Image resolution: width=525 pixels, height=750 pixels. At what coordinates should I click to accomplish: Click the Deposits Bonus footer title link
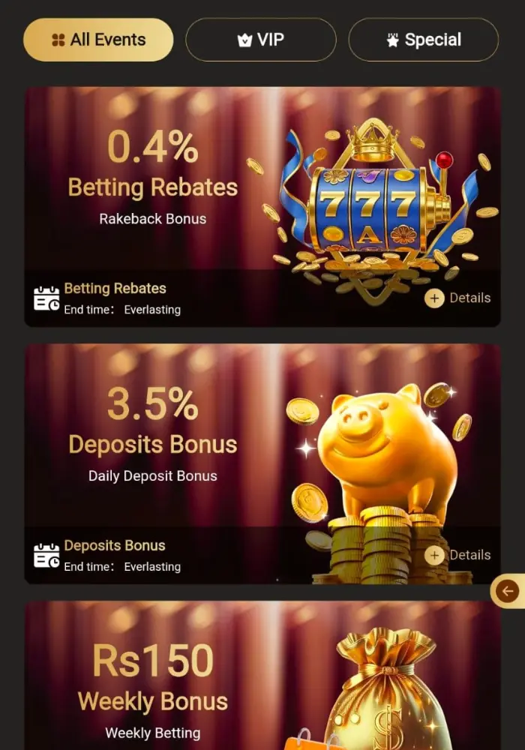pos(115,545)
